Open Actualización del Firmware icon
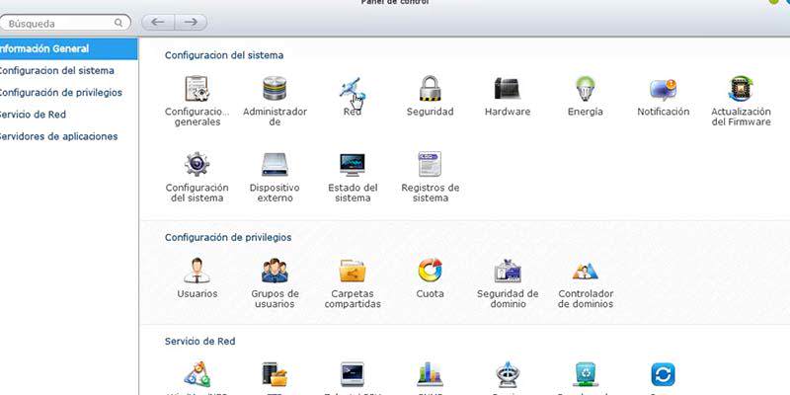This screenshot has width=790, height=395. (x=741, y=89)
